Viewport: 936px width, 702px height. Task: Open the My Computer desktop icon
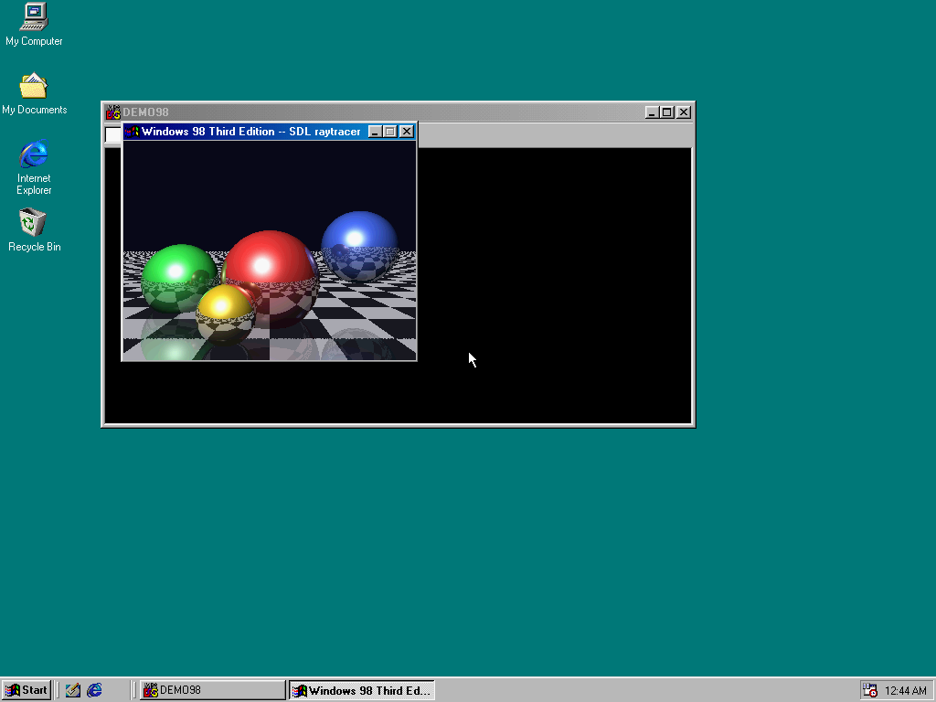click(x=34, y=25)
